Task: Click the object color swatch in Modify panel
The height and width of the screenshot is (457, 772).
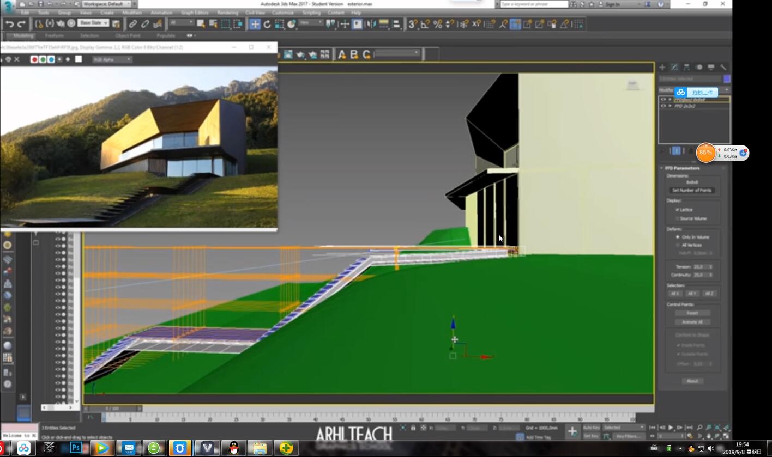Action: [x=727, y=78]
